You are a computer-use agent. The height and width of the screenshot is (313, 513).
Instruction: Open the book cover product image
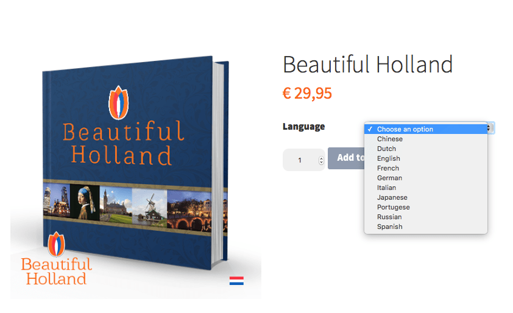pos(136,163)
